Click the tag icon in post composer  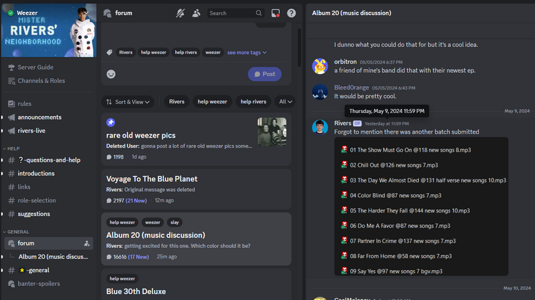pos(109,52)
